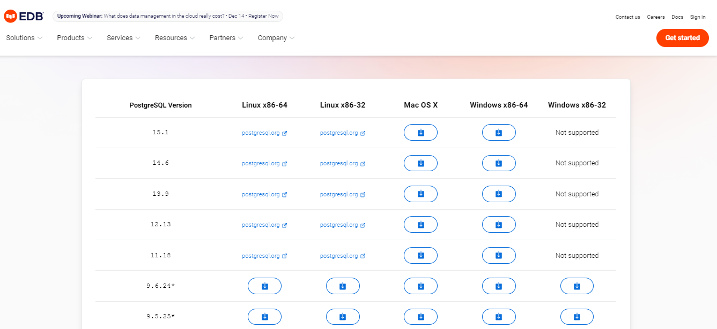This screenshot has width=717, height=329.
Task: Open postgresql.org link for 13.9 Linux x86-32
Action: pos(343,194)
